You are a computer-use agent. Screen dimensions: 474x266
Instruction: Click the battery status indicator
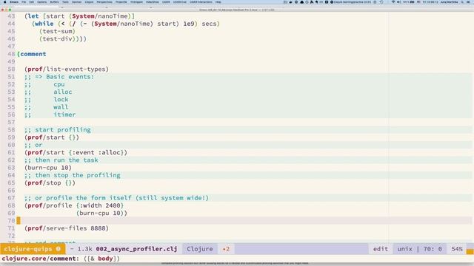pos(409,1)
